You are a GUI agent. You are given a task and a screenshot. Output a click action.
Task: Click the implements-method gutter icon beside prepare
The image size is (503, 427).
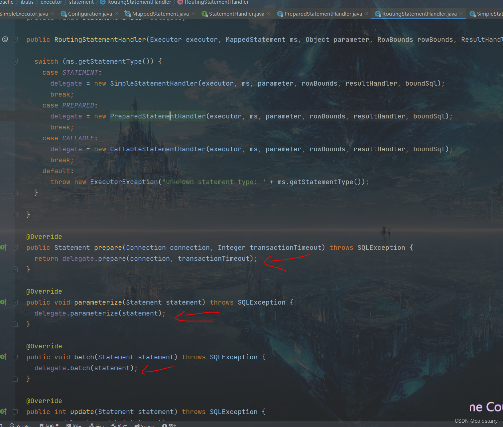coord(3,247)
